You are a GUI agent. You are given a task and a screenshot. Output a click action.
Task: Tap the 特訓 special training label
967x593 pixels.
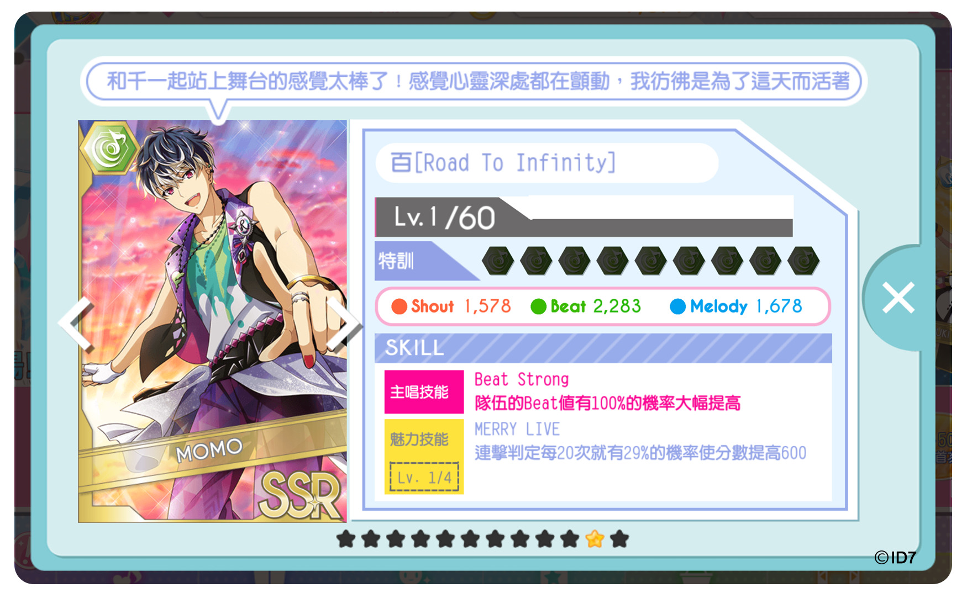tap(396, 261)
